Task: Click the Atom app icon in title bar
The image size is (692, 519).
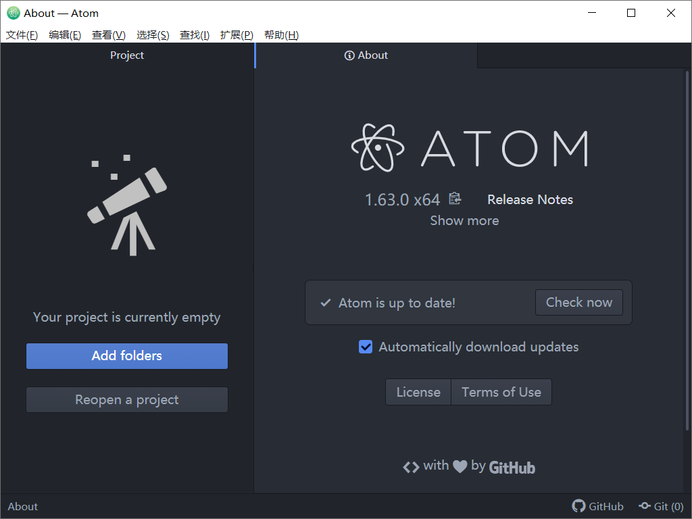Action: click(14, 14)
